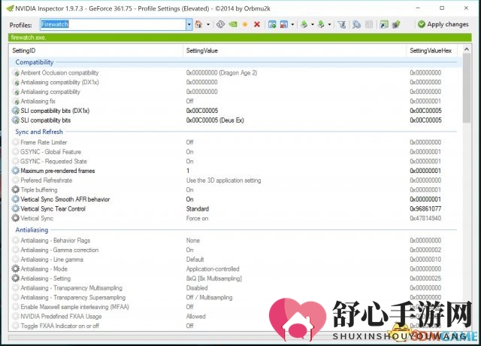The width and height of the screenshot is (481, 346).
Task: Click hex value 0x47814940
Action: click(x=425, y=218)
